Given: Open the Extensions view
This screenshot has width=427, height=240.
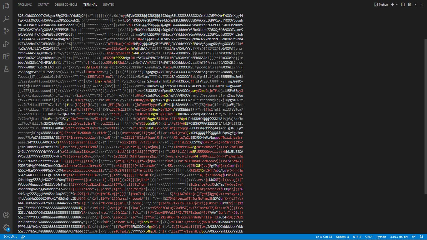Looking at the screenshot, I should [6, 56].
